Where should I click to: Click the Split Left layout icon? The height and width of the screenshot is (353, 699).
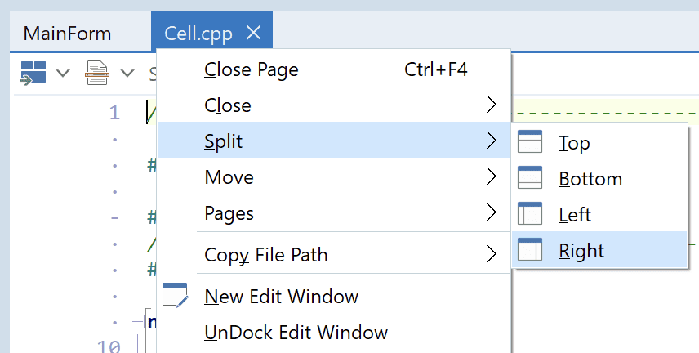531,215
